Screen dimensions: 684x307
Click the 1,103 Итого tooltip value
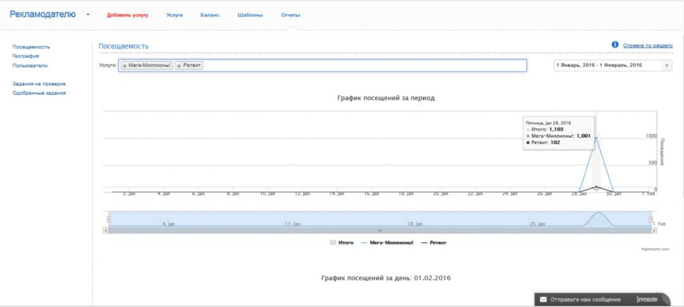point(557,129)
